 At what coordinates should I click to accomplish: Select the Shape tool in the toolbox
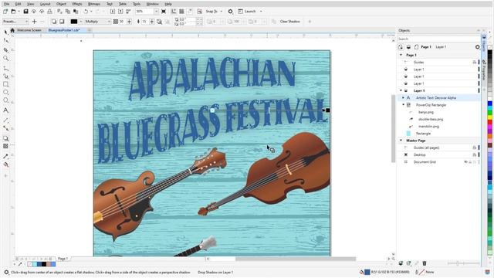pos(5,41)
